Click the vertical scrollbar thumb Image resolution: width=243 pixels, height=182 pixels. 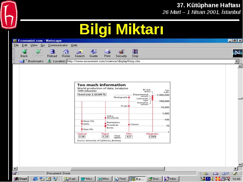click(x=240, y=99)
